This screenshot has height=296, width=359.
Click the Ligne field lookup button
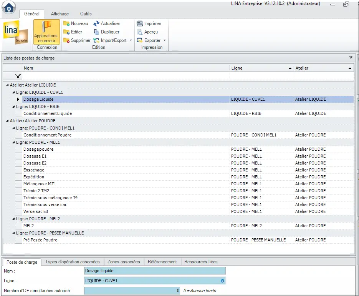[x=222, y=281]
